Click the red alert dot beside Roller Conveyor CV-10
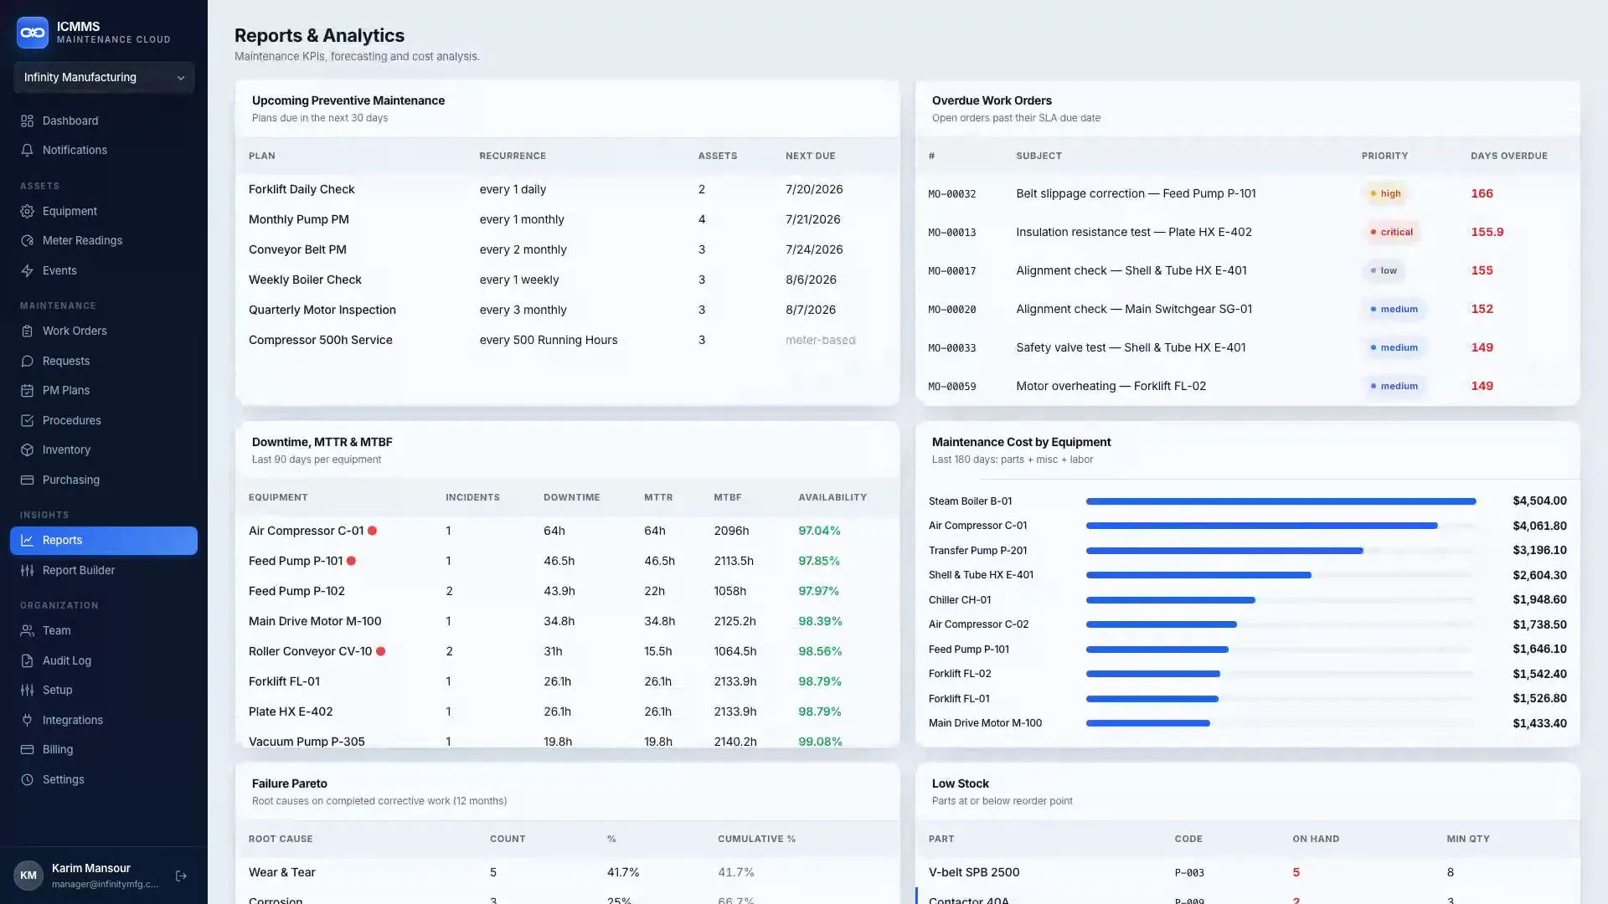This screenshot has height=904, width=1608. click(x=380, y=651)
